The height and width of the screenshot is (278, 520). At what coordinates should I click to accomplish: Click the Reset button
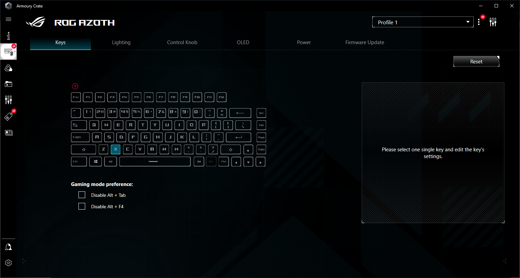click(476, 61)
